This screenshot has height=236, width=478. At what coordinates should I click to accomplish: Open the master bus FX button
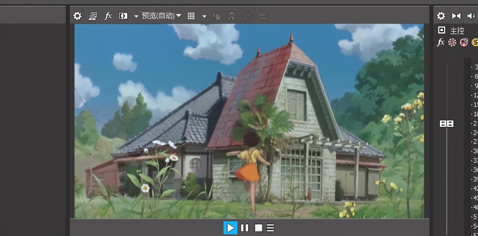click(x=441, y=42)
